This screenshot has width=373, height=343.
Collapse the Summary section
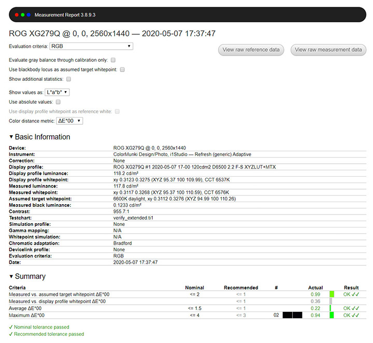(27, 276)
